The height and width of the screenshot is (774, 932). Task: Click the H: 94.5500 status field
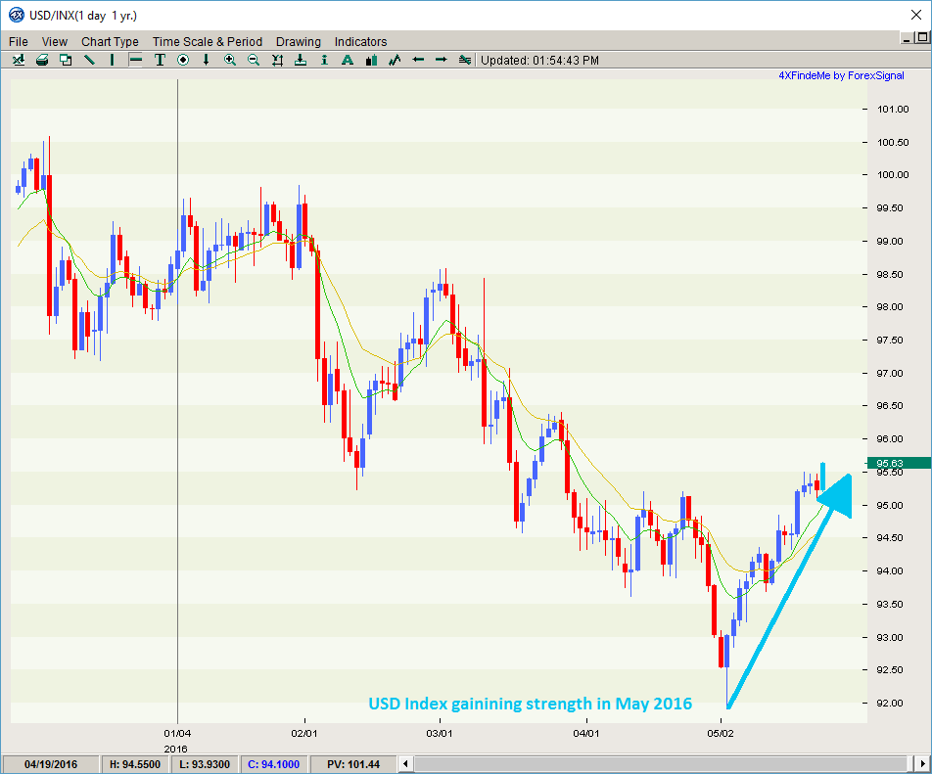135,764
